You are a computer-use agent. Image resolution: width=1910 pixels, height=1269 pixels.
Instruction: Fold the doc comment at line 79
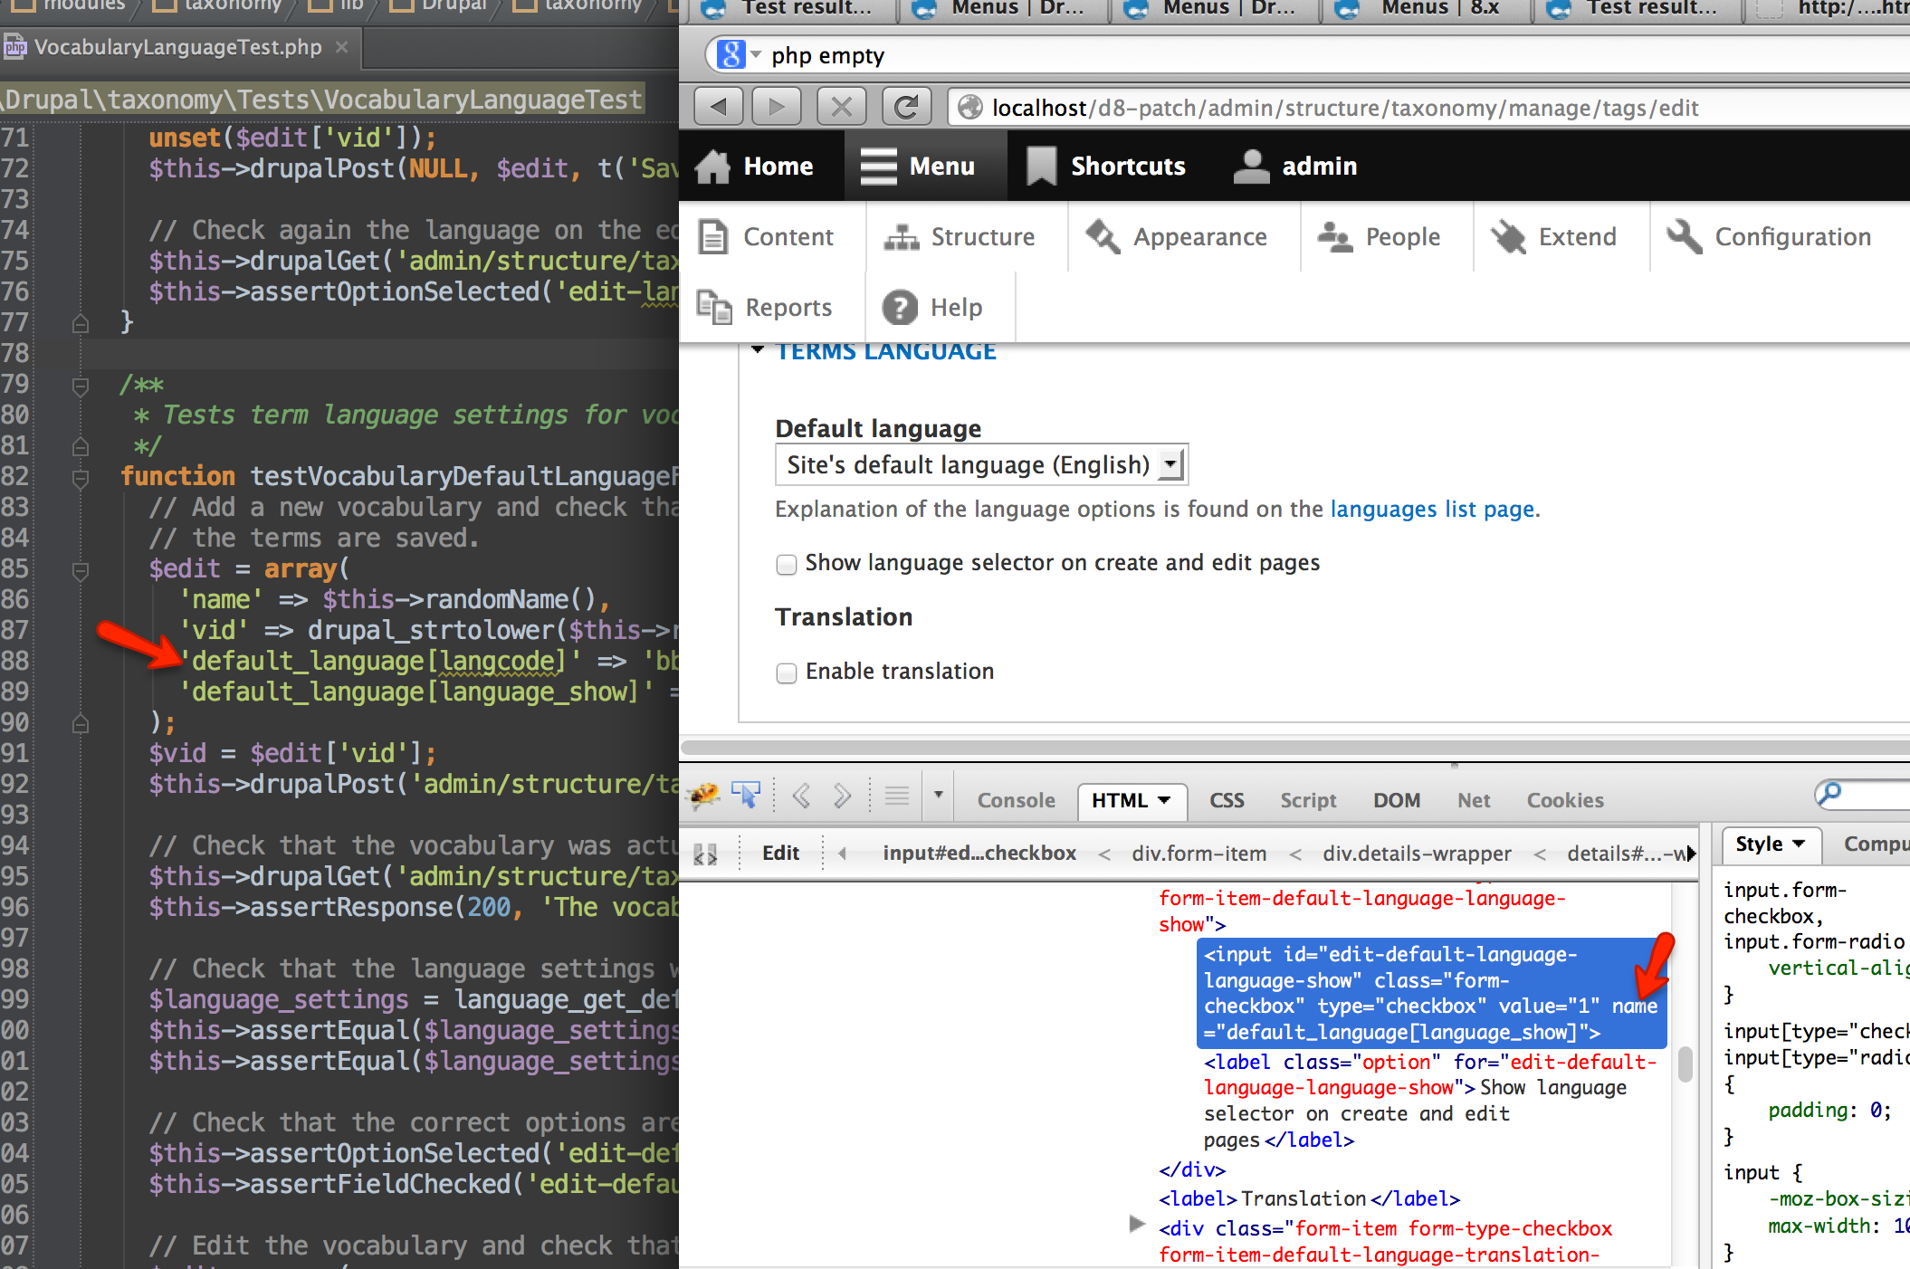pyautogui.click(x=81, y=385)
